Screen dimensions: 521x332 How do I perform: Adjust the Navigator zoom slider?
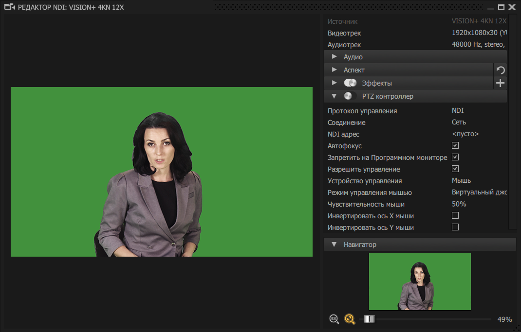click(369, 319)
